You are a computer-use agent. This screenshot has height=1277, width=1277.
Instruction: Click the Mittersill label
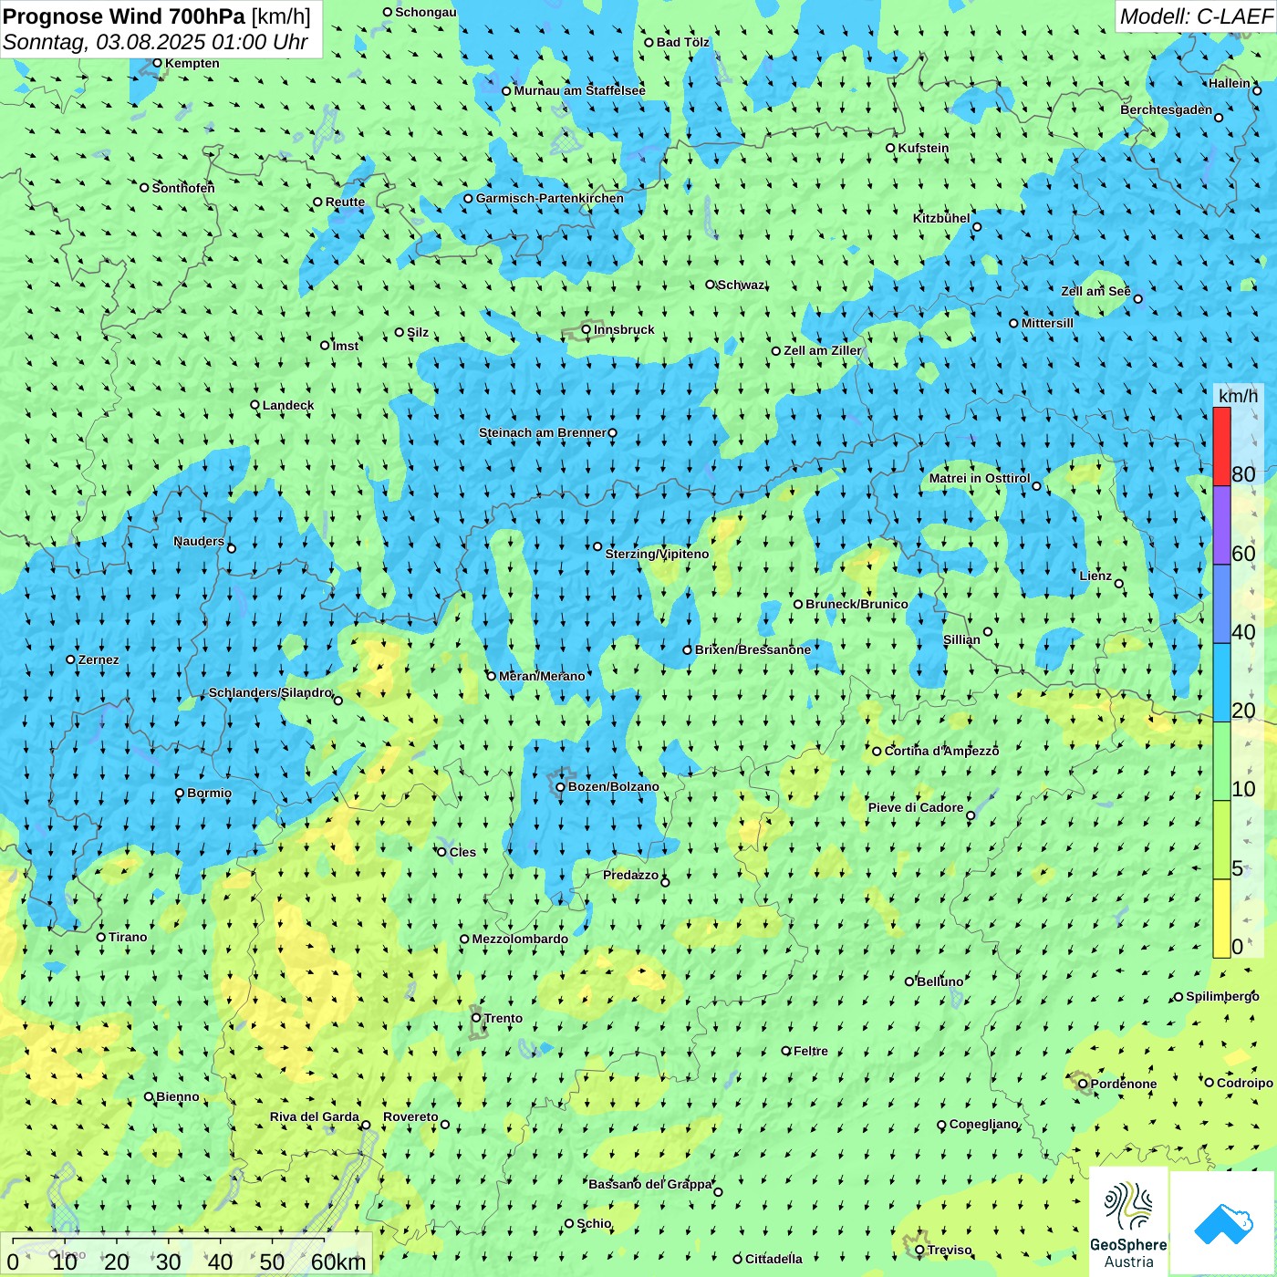(1047, 323)
